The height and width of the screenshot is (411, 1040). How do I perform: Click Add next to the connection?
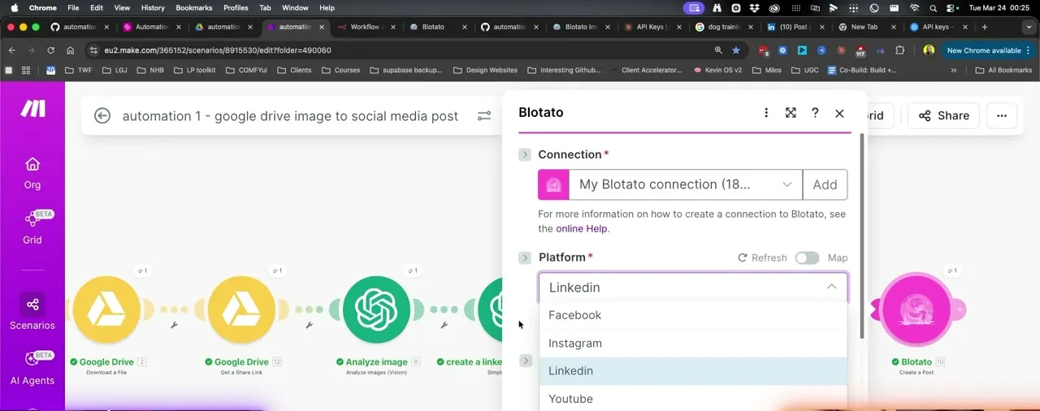coord(825,184)
